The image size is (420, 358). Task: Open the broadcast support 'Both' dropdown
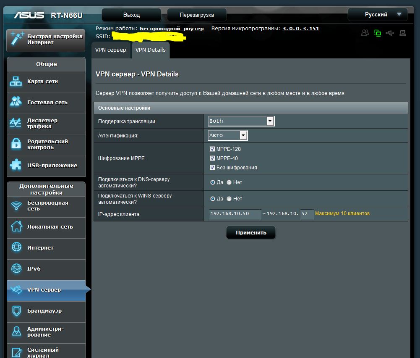pos(241,121)
